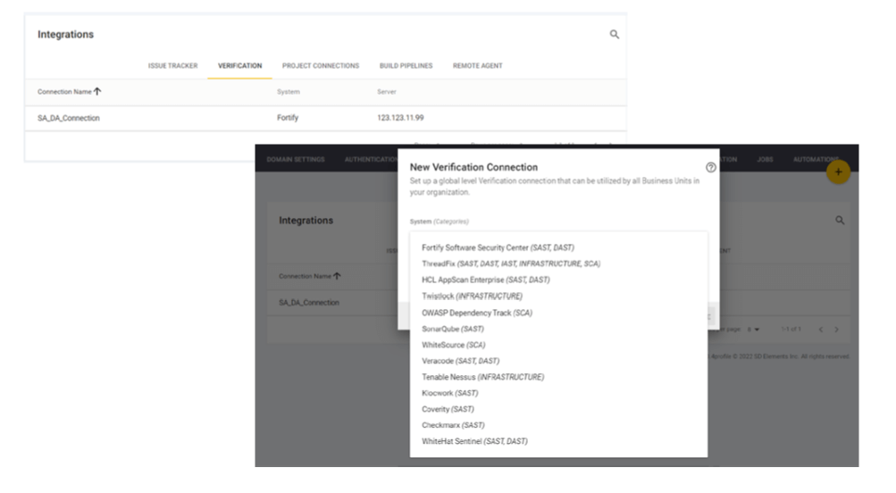
Task: Choose WhiteHat Sentinel option
Action: pos(475,440)
